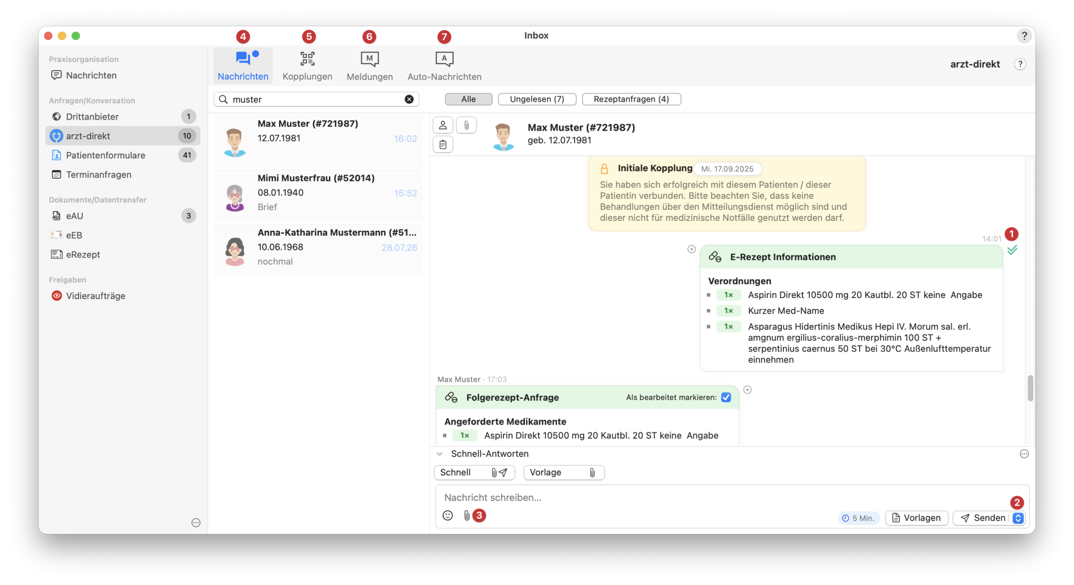1074x585 pixels.
Task: Click the sidebar more options ellipsis icon
Action: [196, 523]
